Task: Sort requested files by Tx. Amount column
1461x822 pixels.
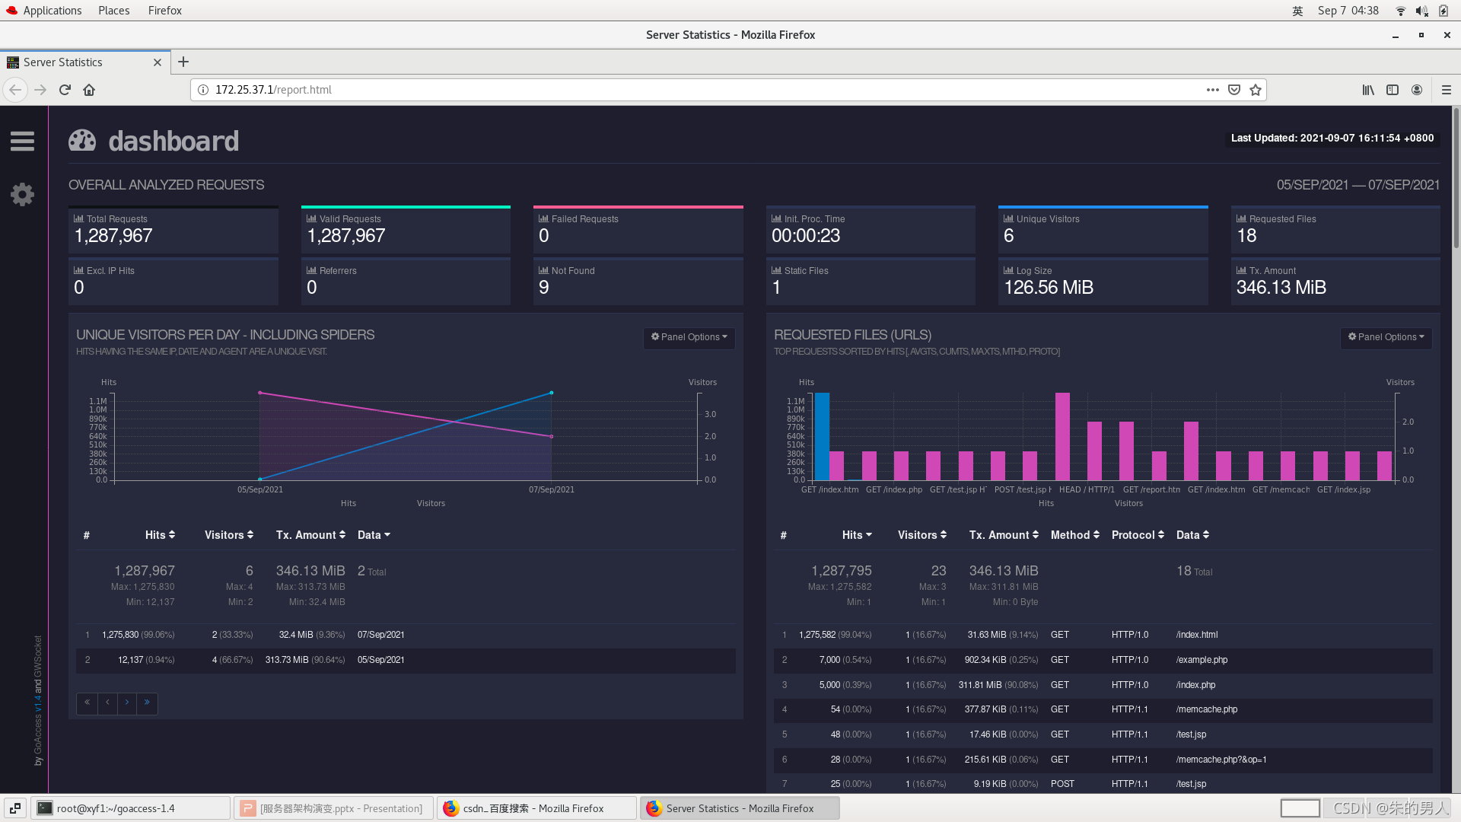Action: (x=1004, y=535)
